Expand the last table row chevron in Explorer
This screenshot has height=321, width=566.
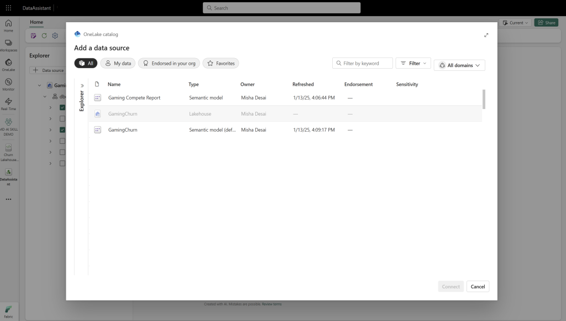[x=50, y=163]
